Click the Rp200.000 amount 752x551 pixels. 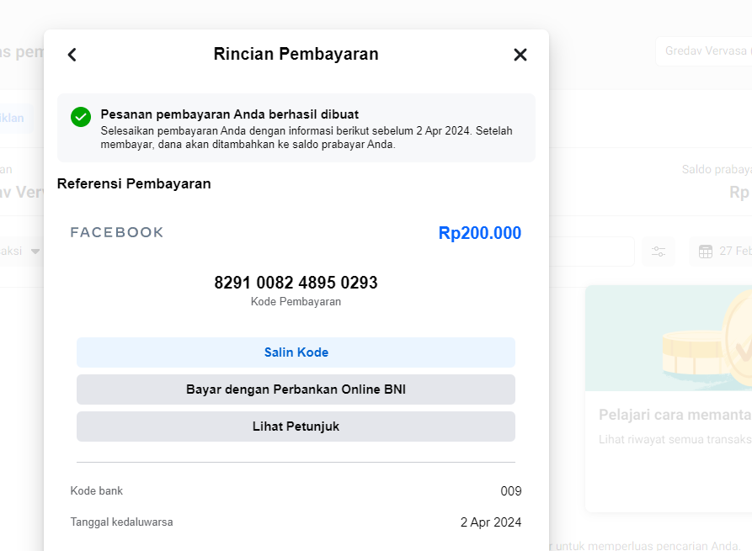(x=479, y=233)
